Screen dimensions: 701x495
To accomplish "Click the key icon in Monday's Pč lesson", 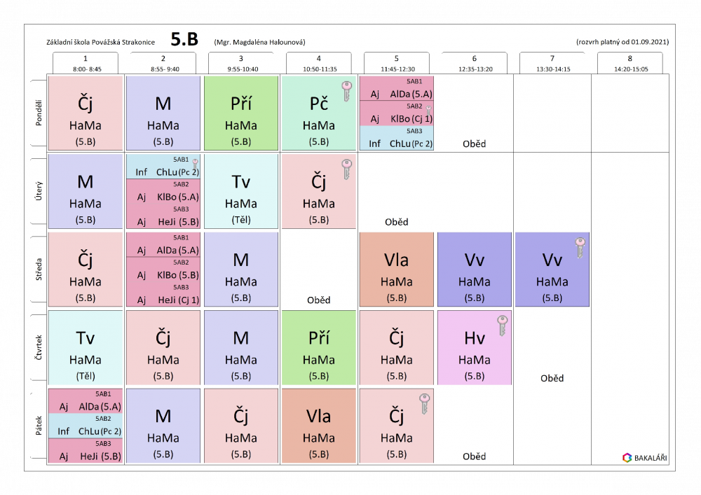I will 346,91.
